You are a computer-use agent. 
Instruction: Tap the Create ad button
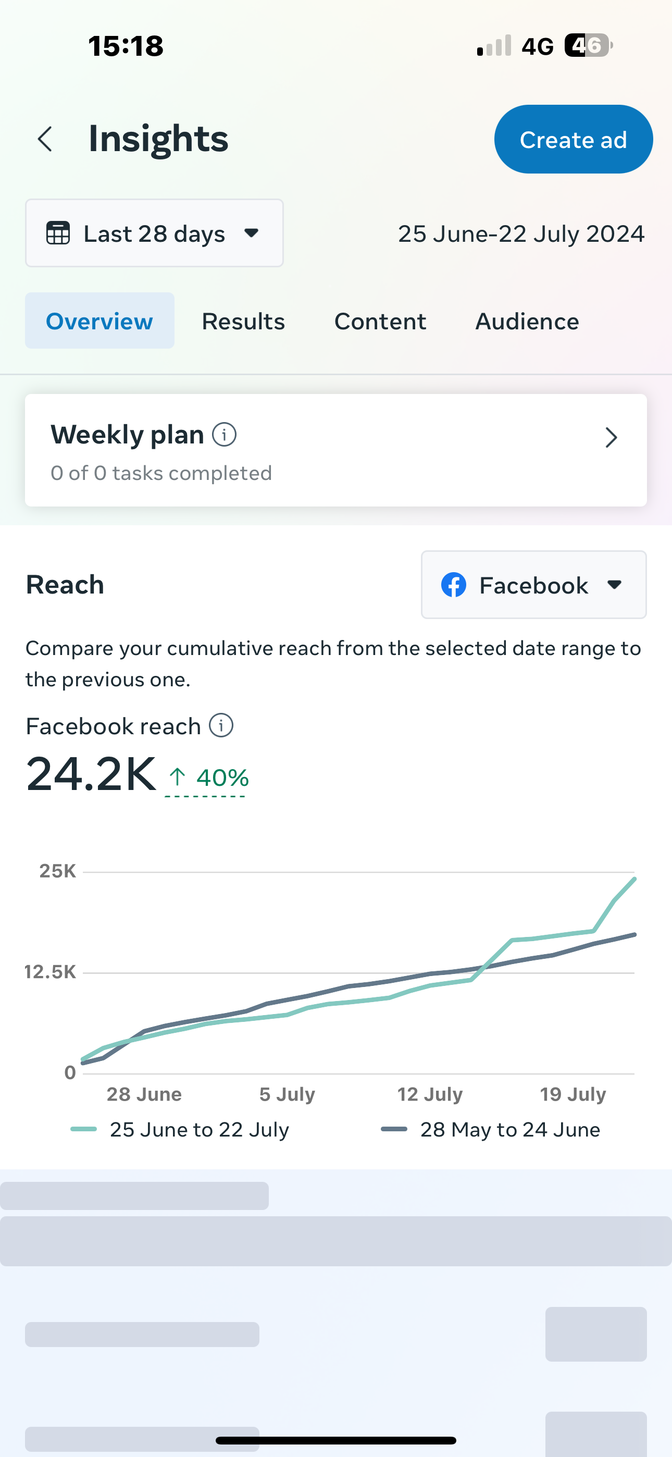[574, 139]
